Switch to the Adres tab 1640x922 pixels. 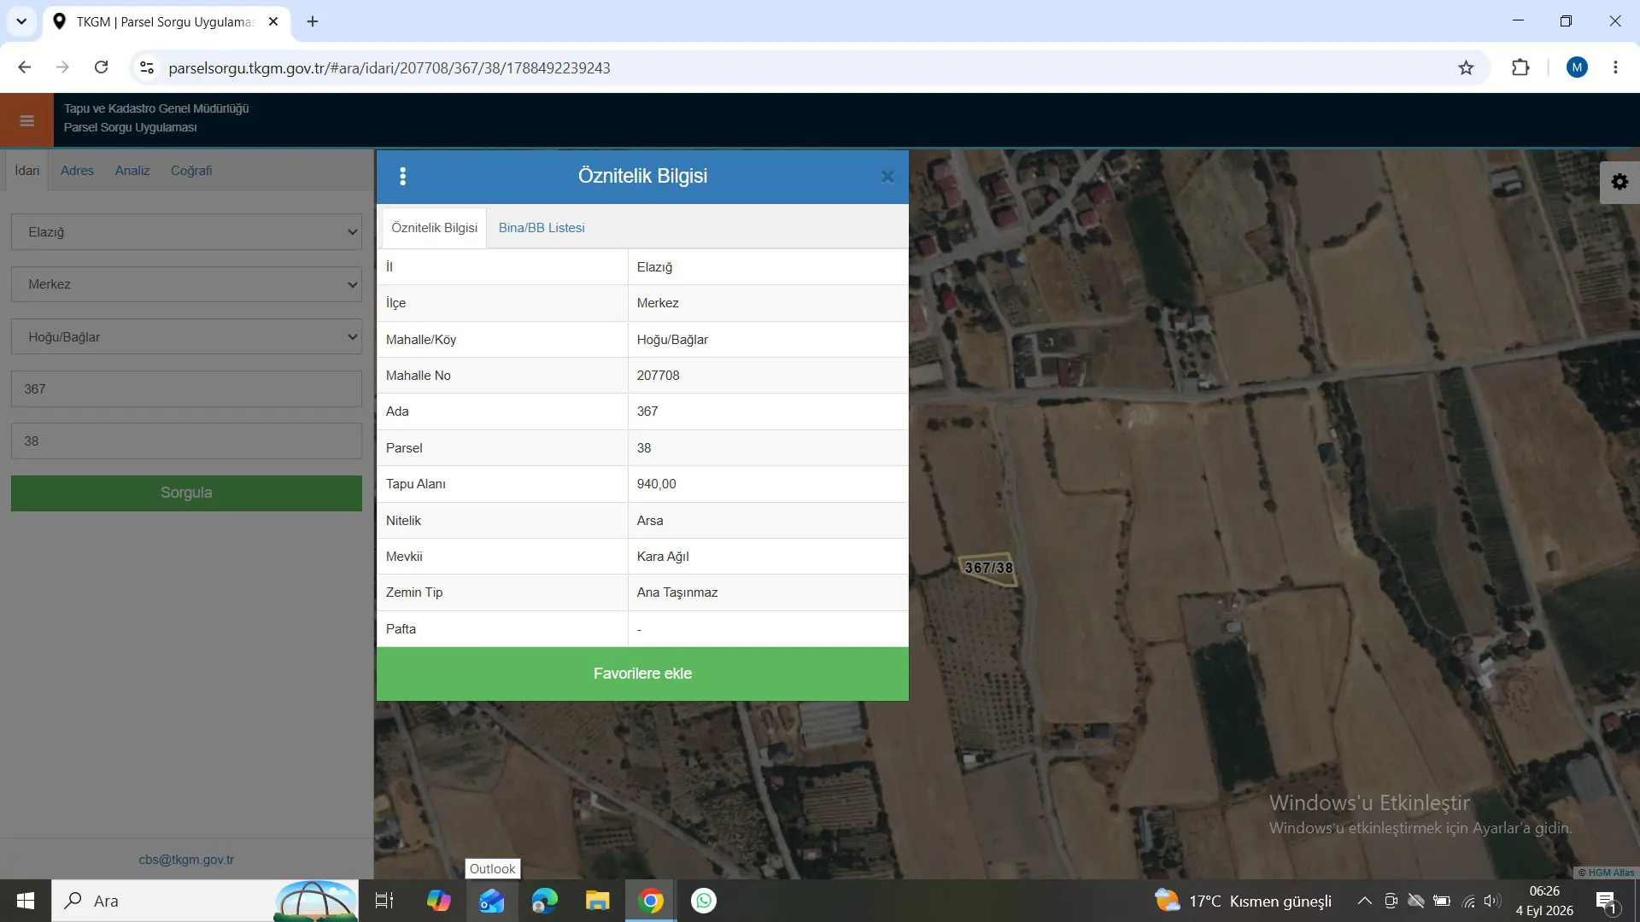coord(77,171)
